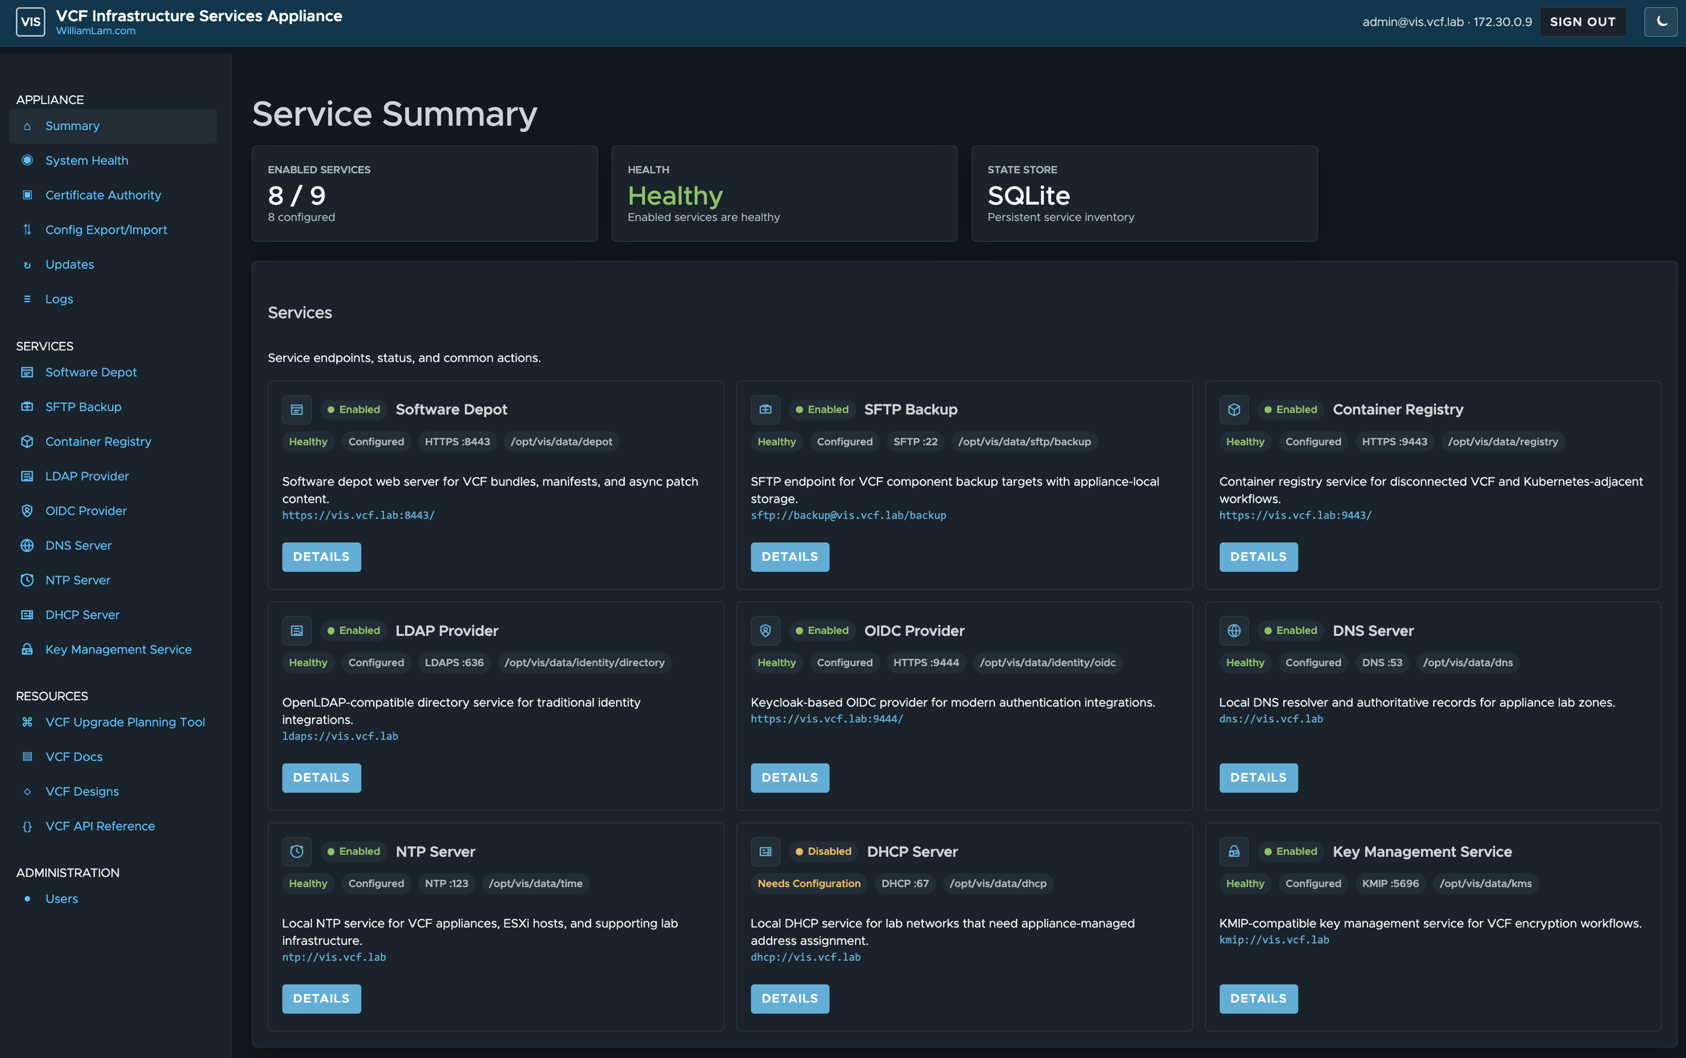Open https://vis.vcf.lab:9444/ OIDC link

[827, 719]
